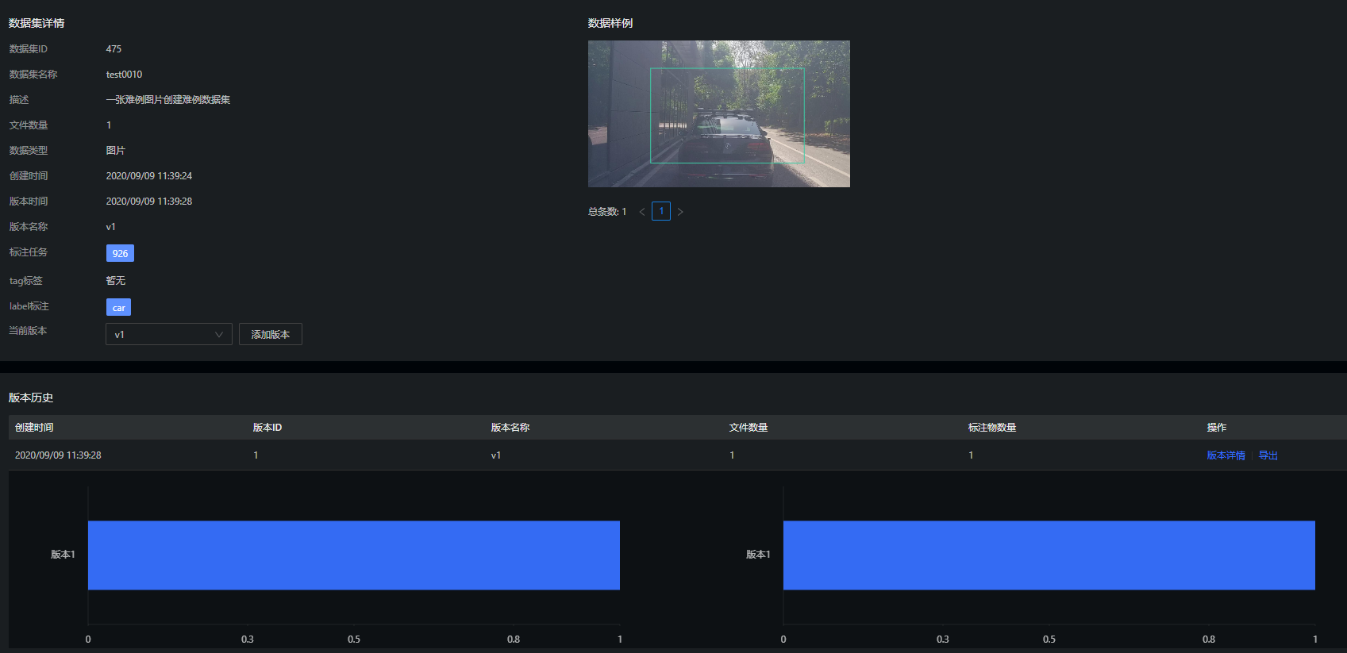Image resolution: width=1347 pixels, height=653 pixels.
Task: Click the 文件数量 column header
Action: pyautogui.click(x=749, y=428)
